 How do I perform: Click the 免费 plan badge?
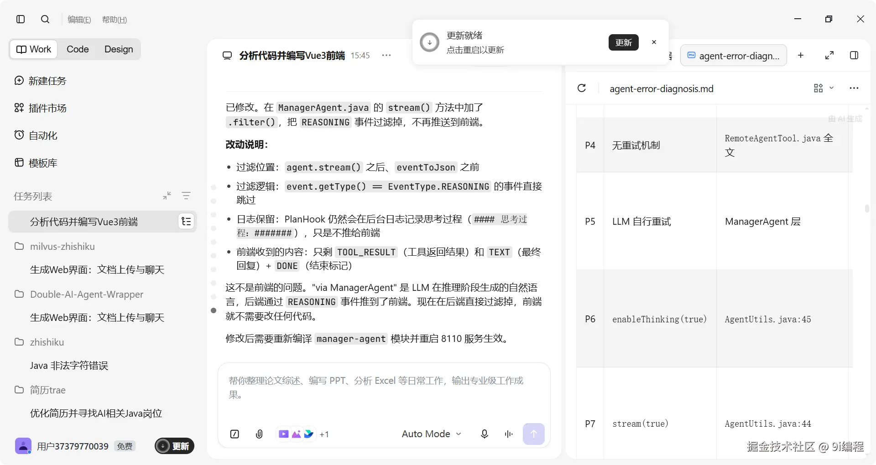tap(125, 446)
